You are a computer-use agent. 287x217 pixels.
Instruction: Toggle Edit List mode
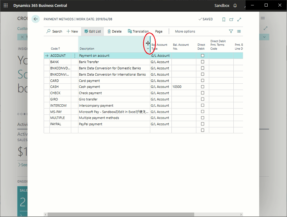coord(93,31)
